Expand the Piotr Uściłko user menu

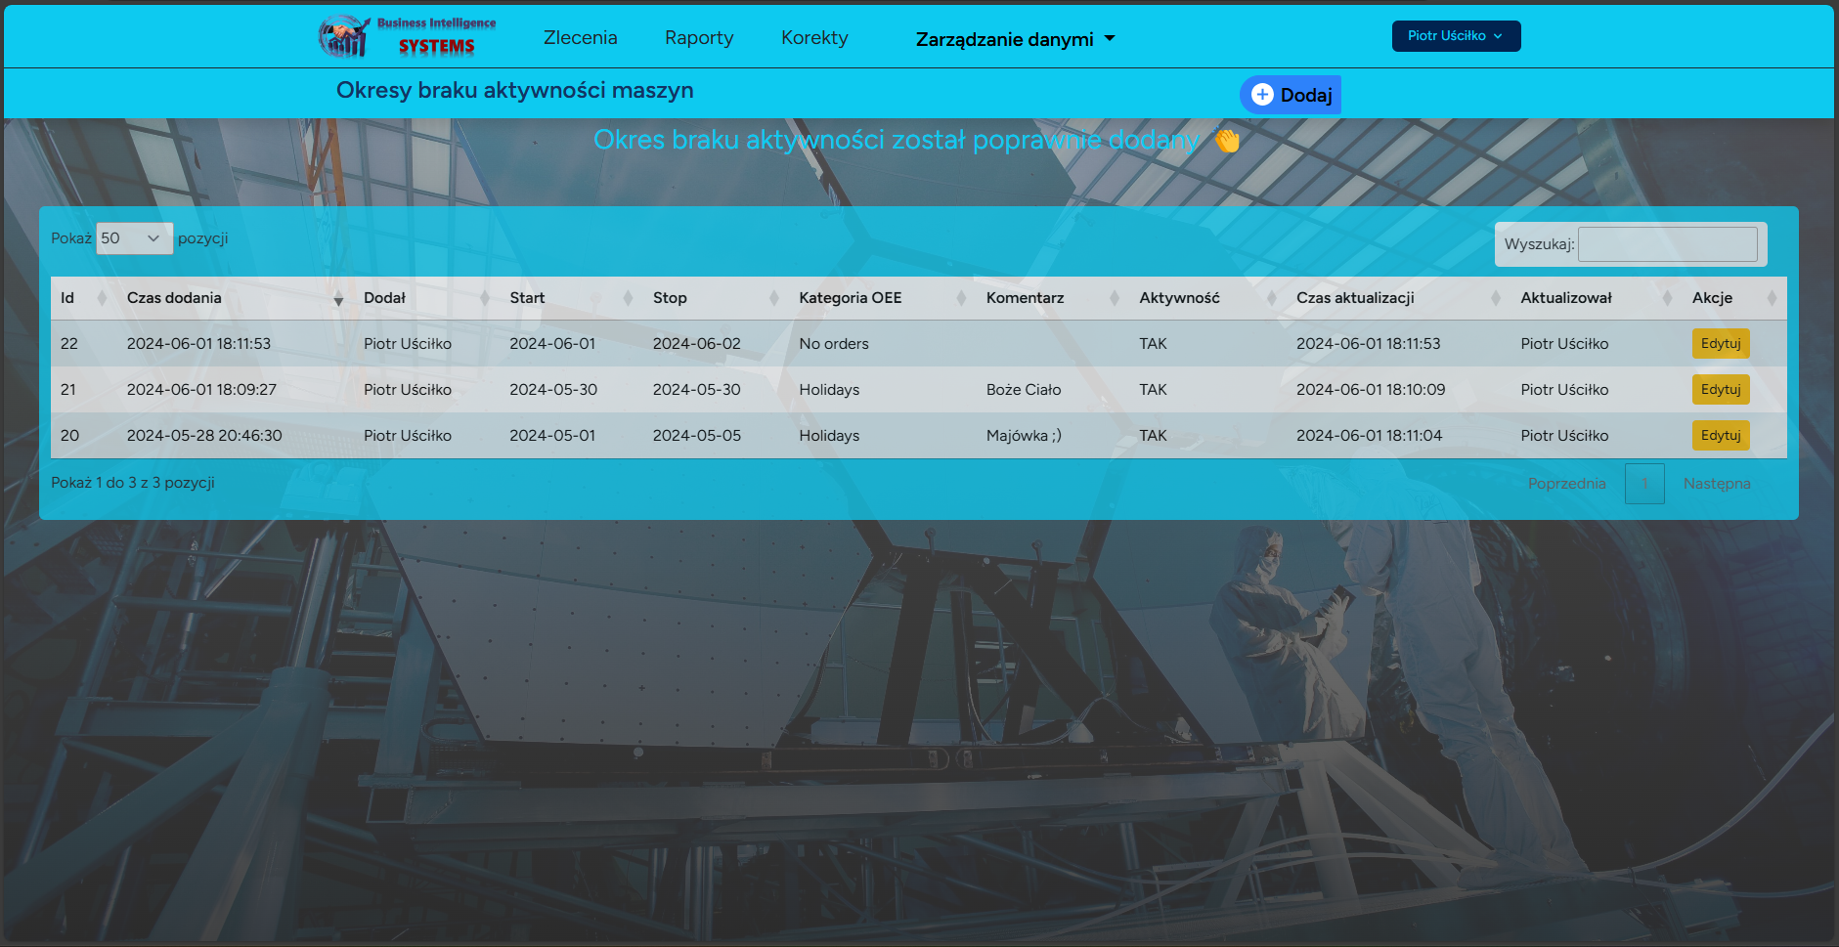[x=1455, y=36]
